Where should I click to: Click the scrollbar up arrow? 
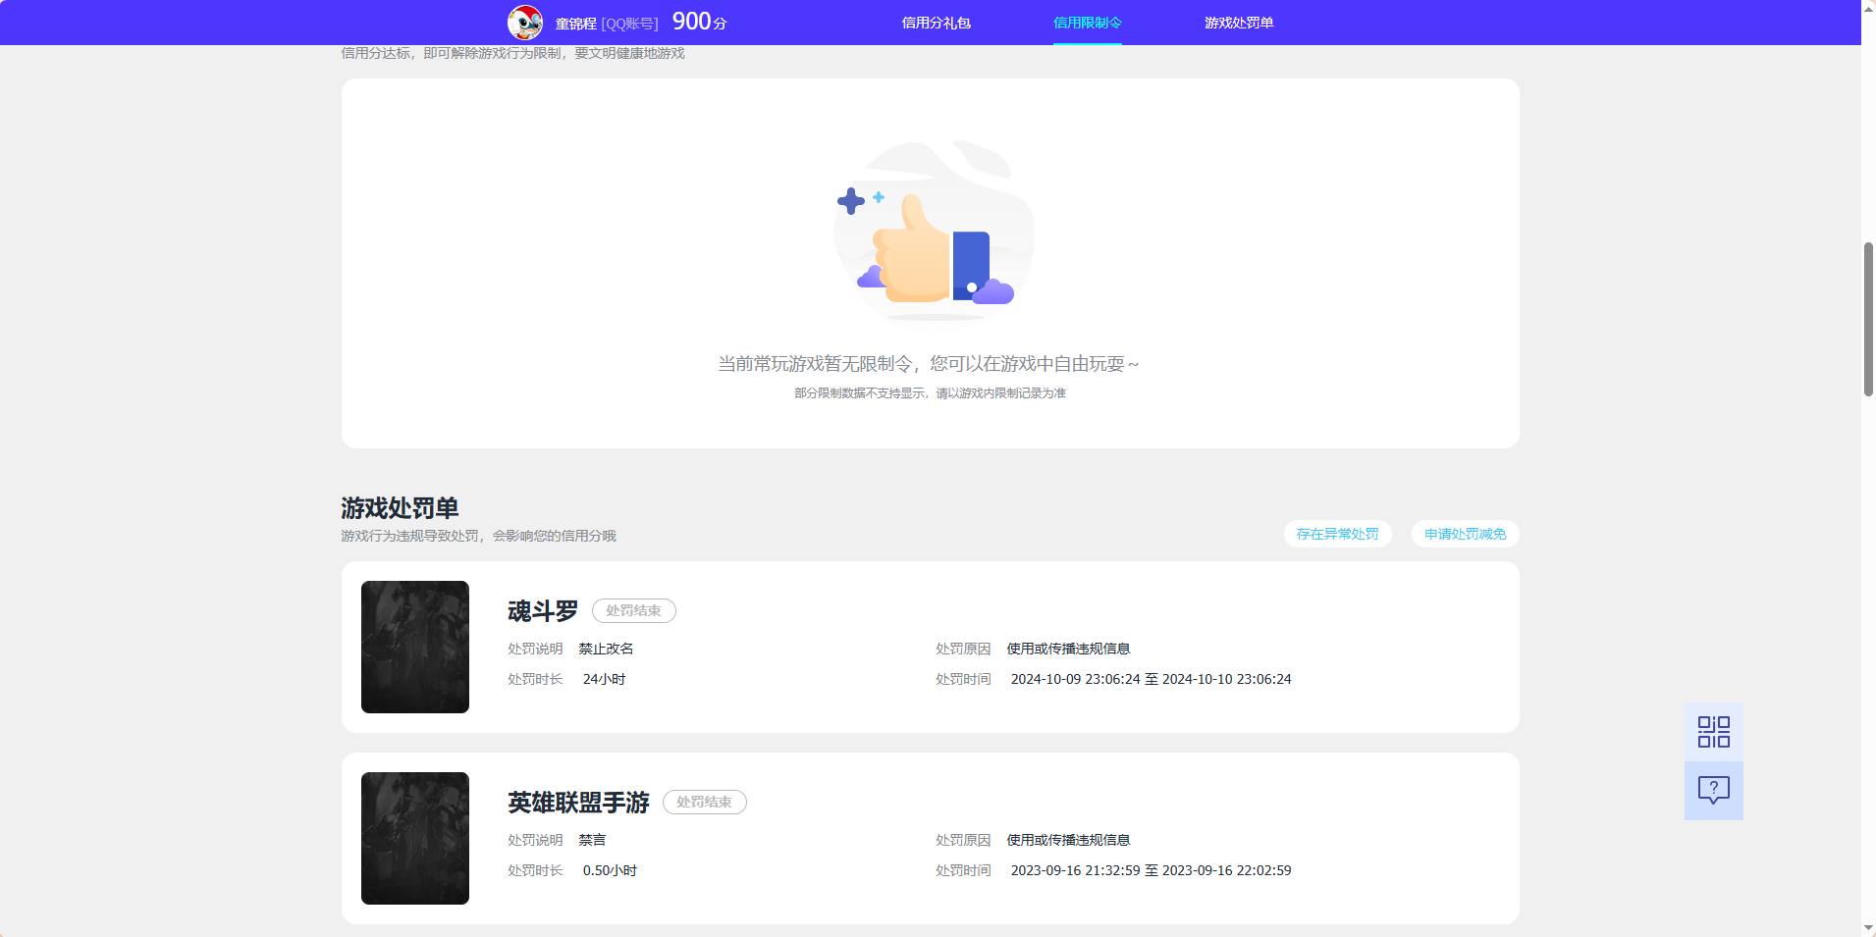coord(1868,7)
